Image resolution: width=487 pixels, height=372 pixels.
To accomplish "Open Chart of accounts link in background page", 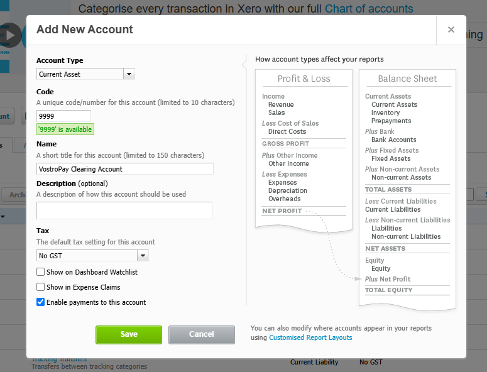I will (369, 9).
